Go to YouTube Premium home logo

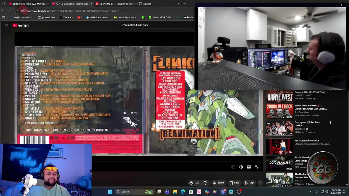click(x=21, y=25)
